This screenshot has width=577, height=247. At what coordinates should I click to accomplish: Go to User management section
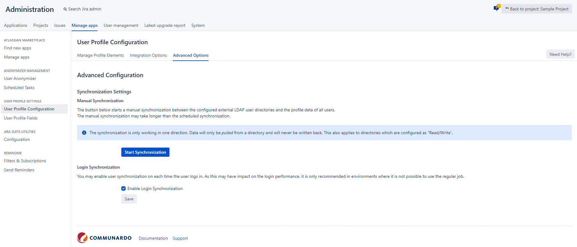point(121,25)
